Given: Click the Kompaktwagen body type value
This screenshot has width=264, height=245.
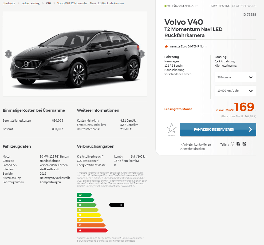Looking at the screenshot, I should pyautogui.click(x=50, y=182).
